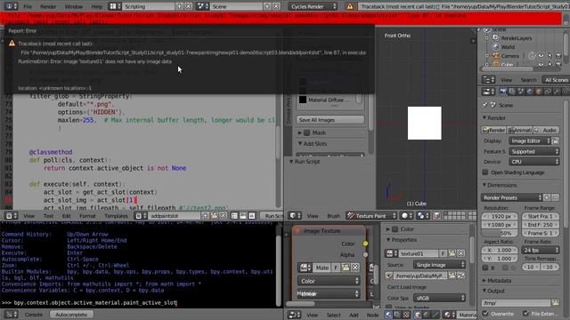Click the texture01 image name field
The width and height of the screenshot is (570, 320).
pyautogui.click(x=419, y=253)
